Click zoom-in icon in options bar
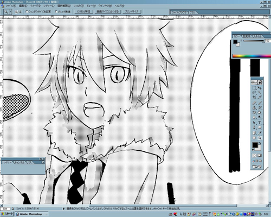The height and width of the screenshot is (217, 271). click(16, 12)
